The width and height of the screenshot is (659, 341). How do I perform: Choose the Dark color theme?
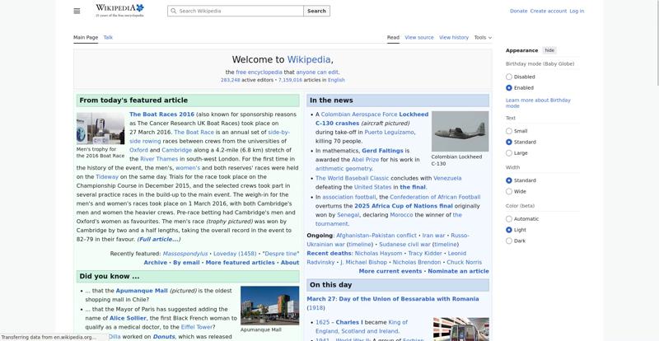click(509, 241)
